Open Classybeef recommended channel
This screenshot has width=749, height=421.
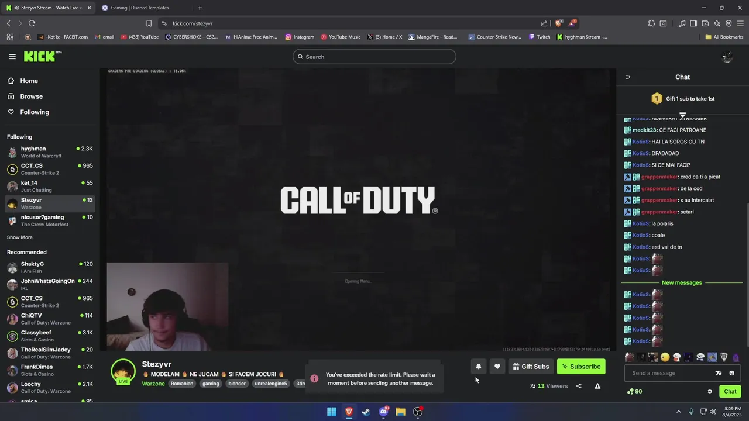pos(50,336)
